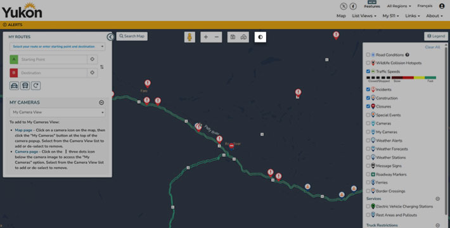Click the green Fast traffic speed swatch
Image resolution: width=450 pixels, height=228 pixels.
tap(430, 77)
